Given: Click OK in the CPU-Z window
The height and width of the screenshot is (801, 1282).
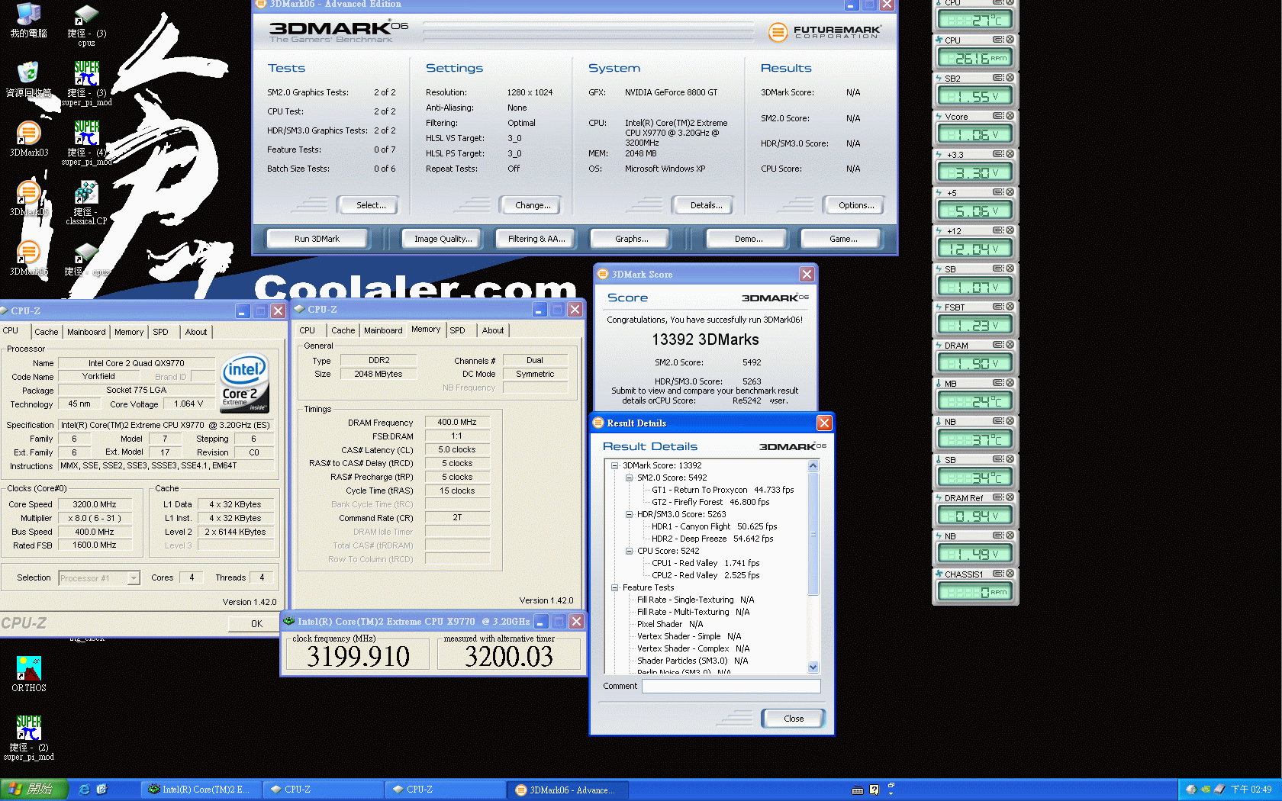Looking at the screenshot, I should click(256, 624).
